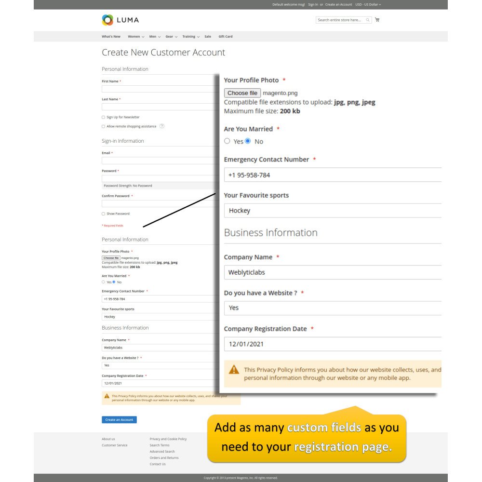Open the Gear menu item
The image size is (482, 482).
[x=169, y=37]
